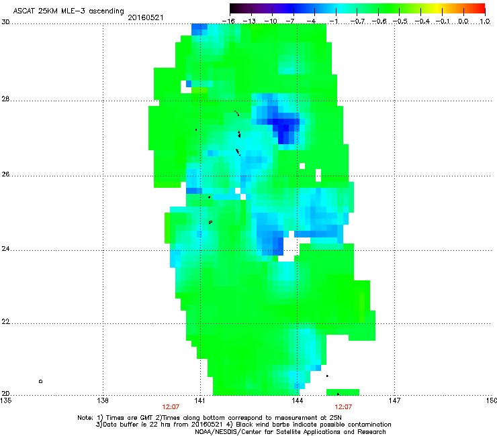
Task: Click the latitude axis label 22
Action: coord(5,322)
